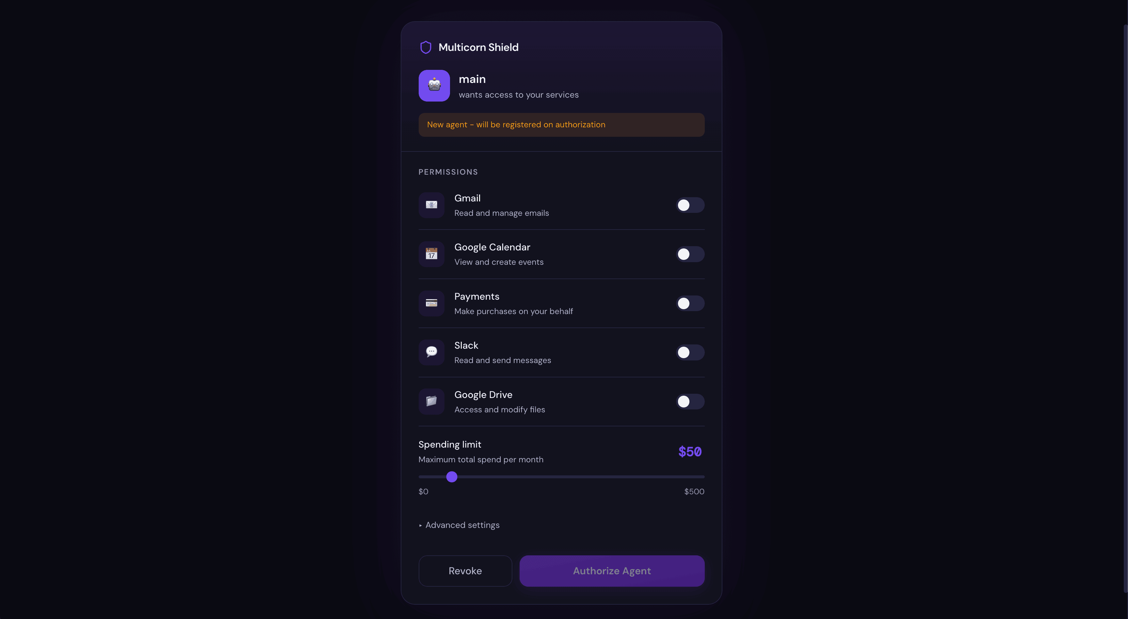This screenshot has height=619, width=1128.
Task: Click the Revoke button
Action: pyautogui.click(x=465, y=571)
